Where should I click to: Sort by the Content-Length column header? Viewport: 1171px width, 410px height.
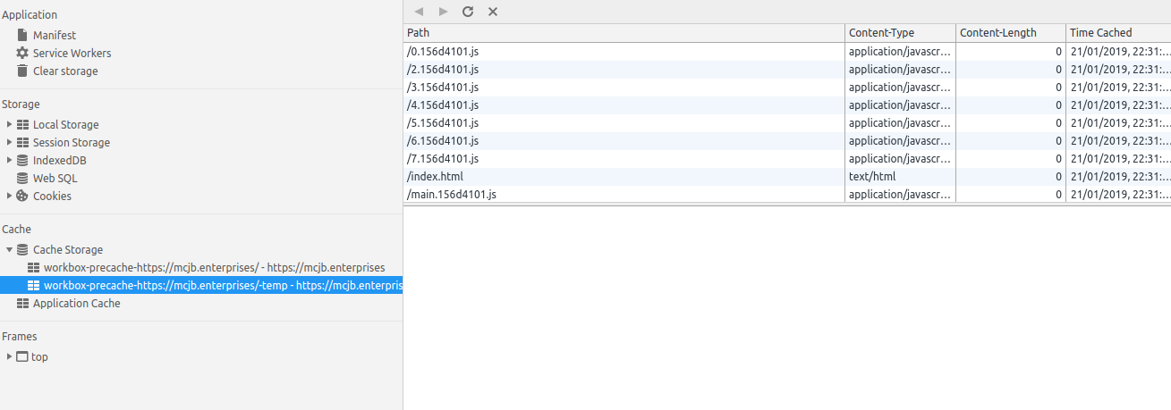1011,33
